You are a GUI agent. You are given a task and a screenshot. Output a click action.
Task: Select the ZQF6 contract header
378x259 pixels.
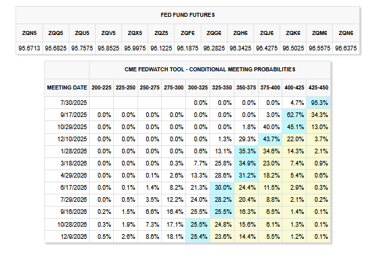[x=187, y=33]
